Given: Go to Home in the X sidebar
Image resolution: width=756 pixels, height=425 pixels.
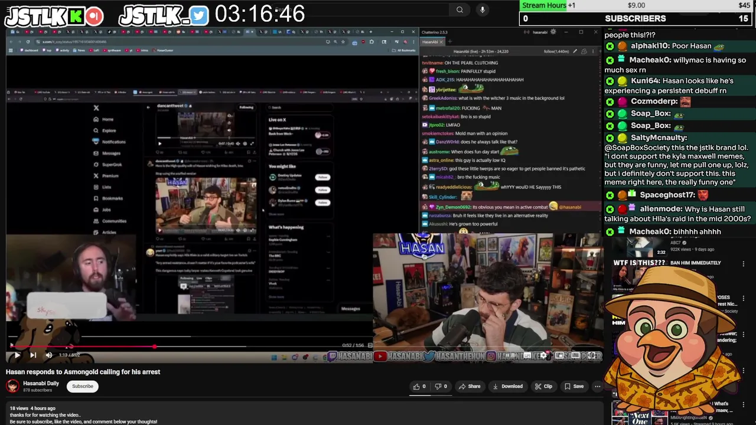Looking at the screenshot, I should click(x=103, y=119).
